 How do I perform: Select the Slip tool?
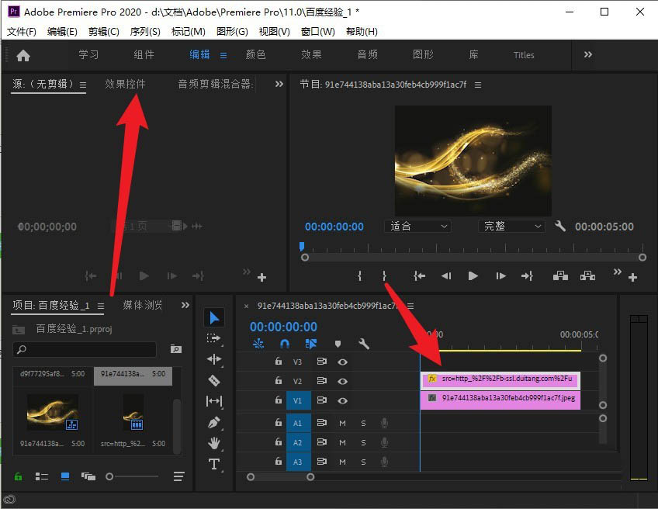[216, 400]
